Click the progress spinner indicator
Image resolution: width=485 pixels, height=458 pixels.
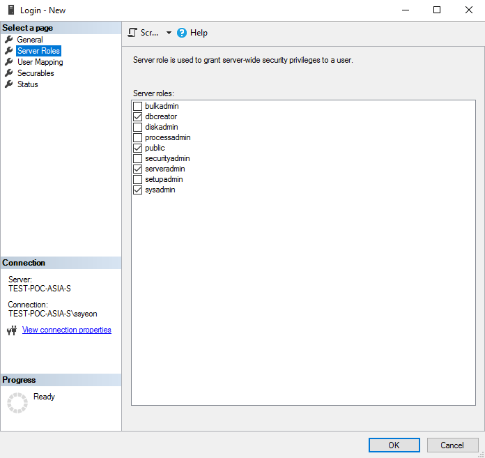click(x=17, y=403)
